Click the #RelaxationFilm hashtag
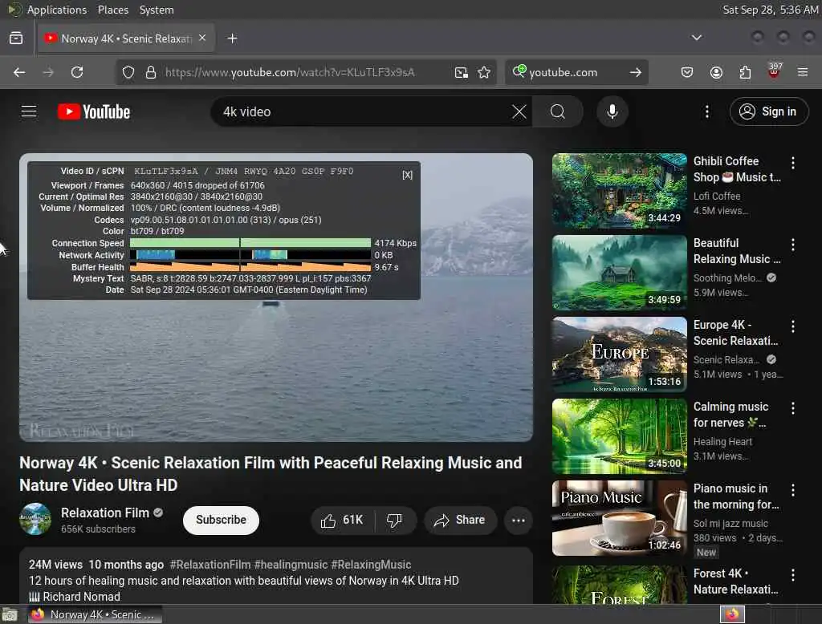Viewport: 822px width, 624px height. point(210,565)
